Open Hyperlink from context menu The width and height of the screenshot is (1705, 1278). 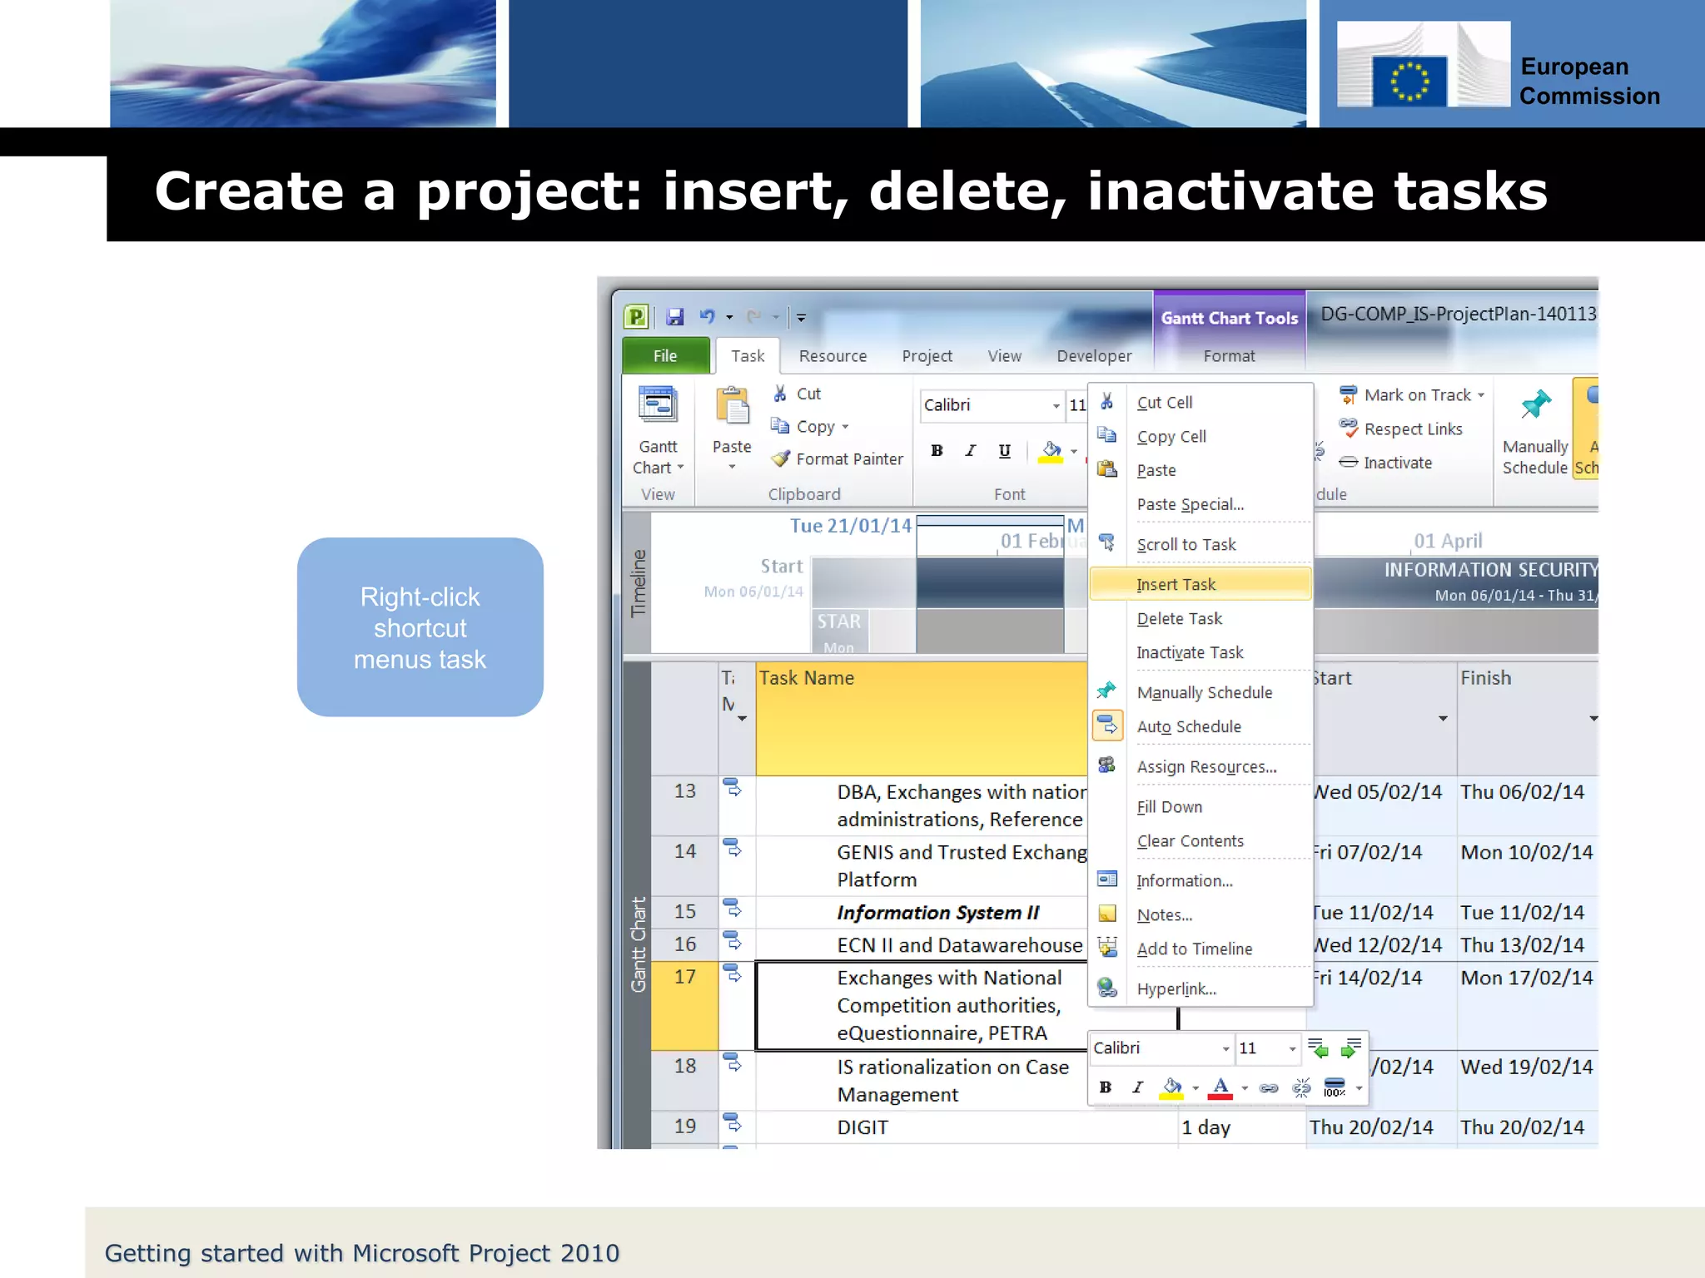point(1200,988)
